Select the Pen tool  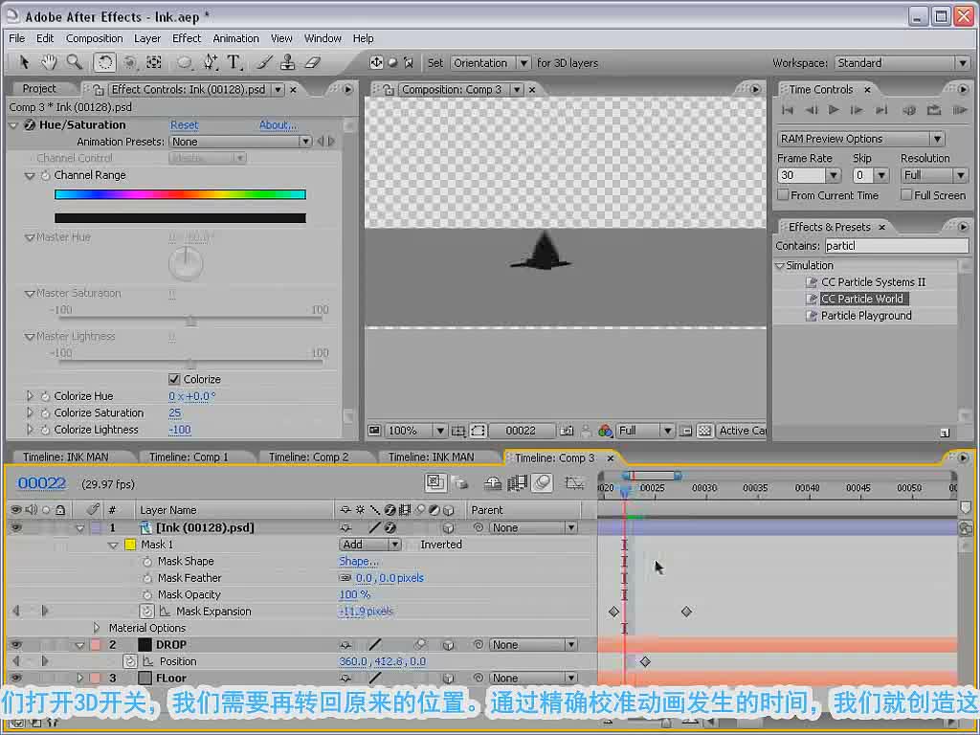point(210,62)
